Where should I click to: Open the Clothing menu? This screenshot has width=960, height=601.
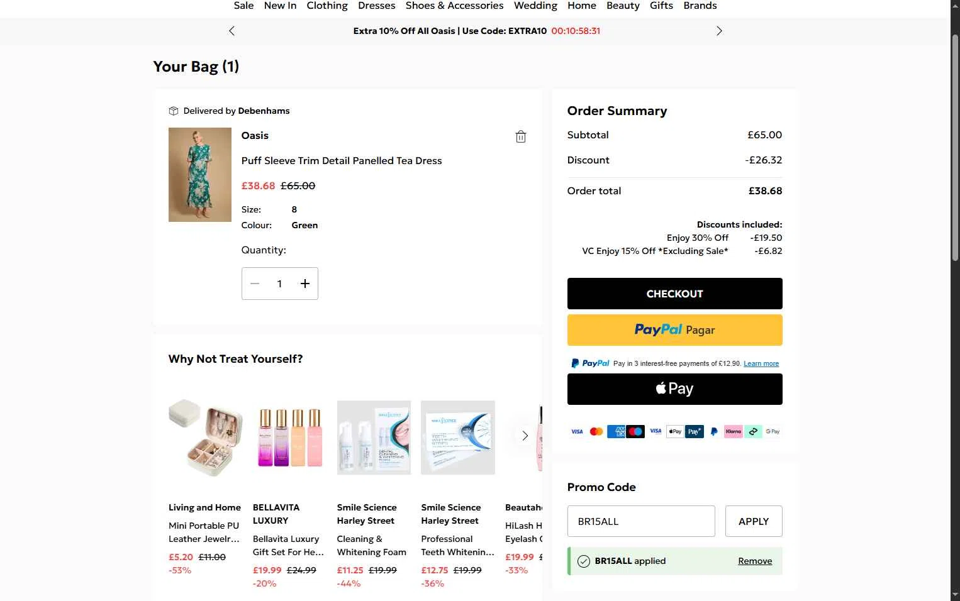click(x=327, y=6)
